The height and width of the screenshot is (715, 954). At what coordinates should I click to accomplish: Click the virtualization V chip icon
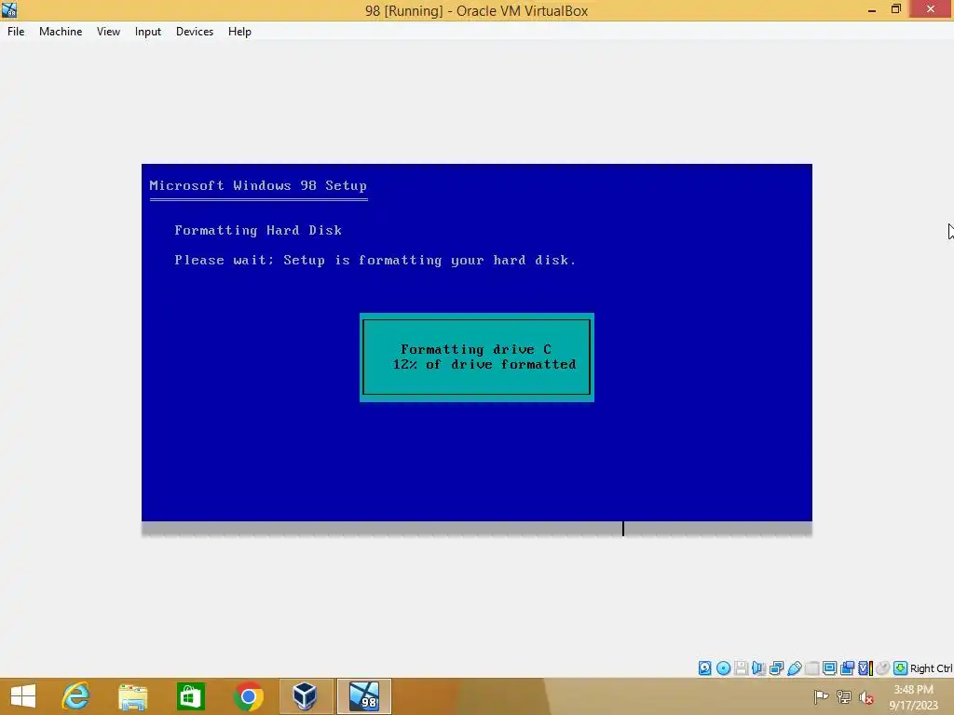pyautogui.click(x=865, y=668)
